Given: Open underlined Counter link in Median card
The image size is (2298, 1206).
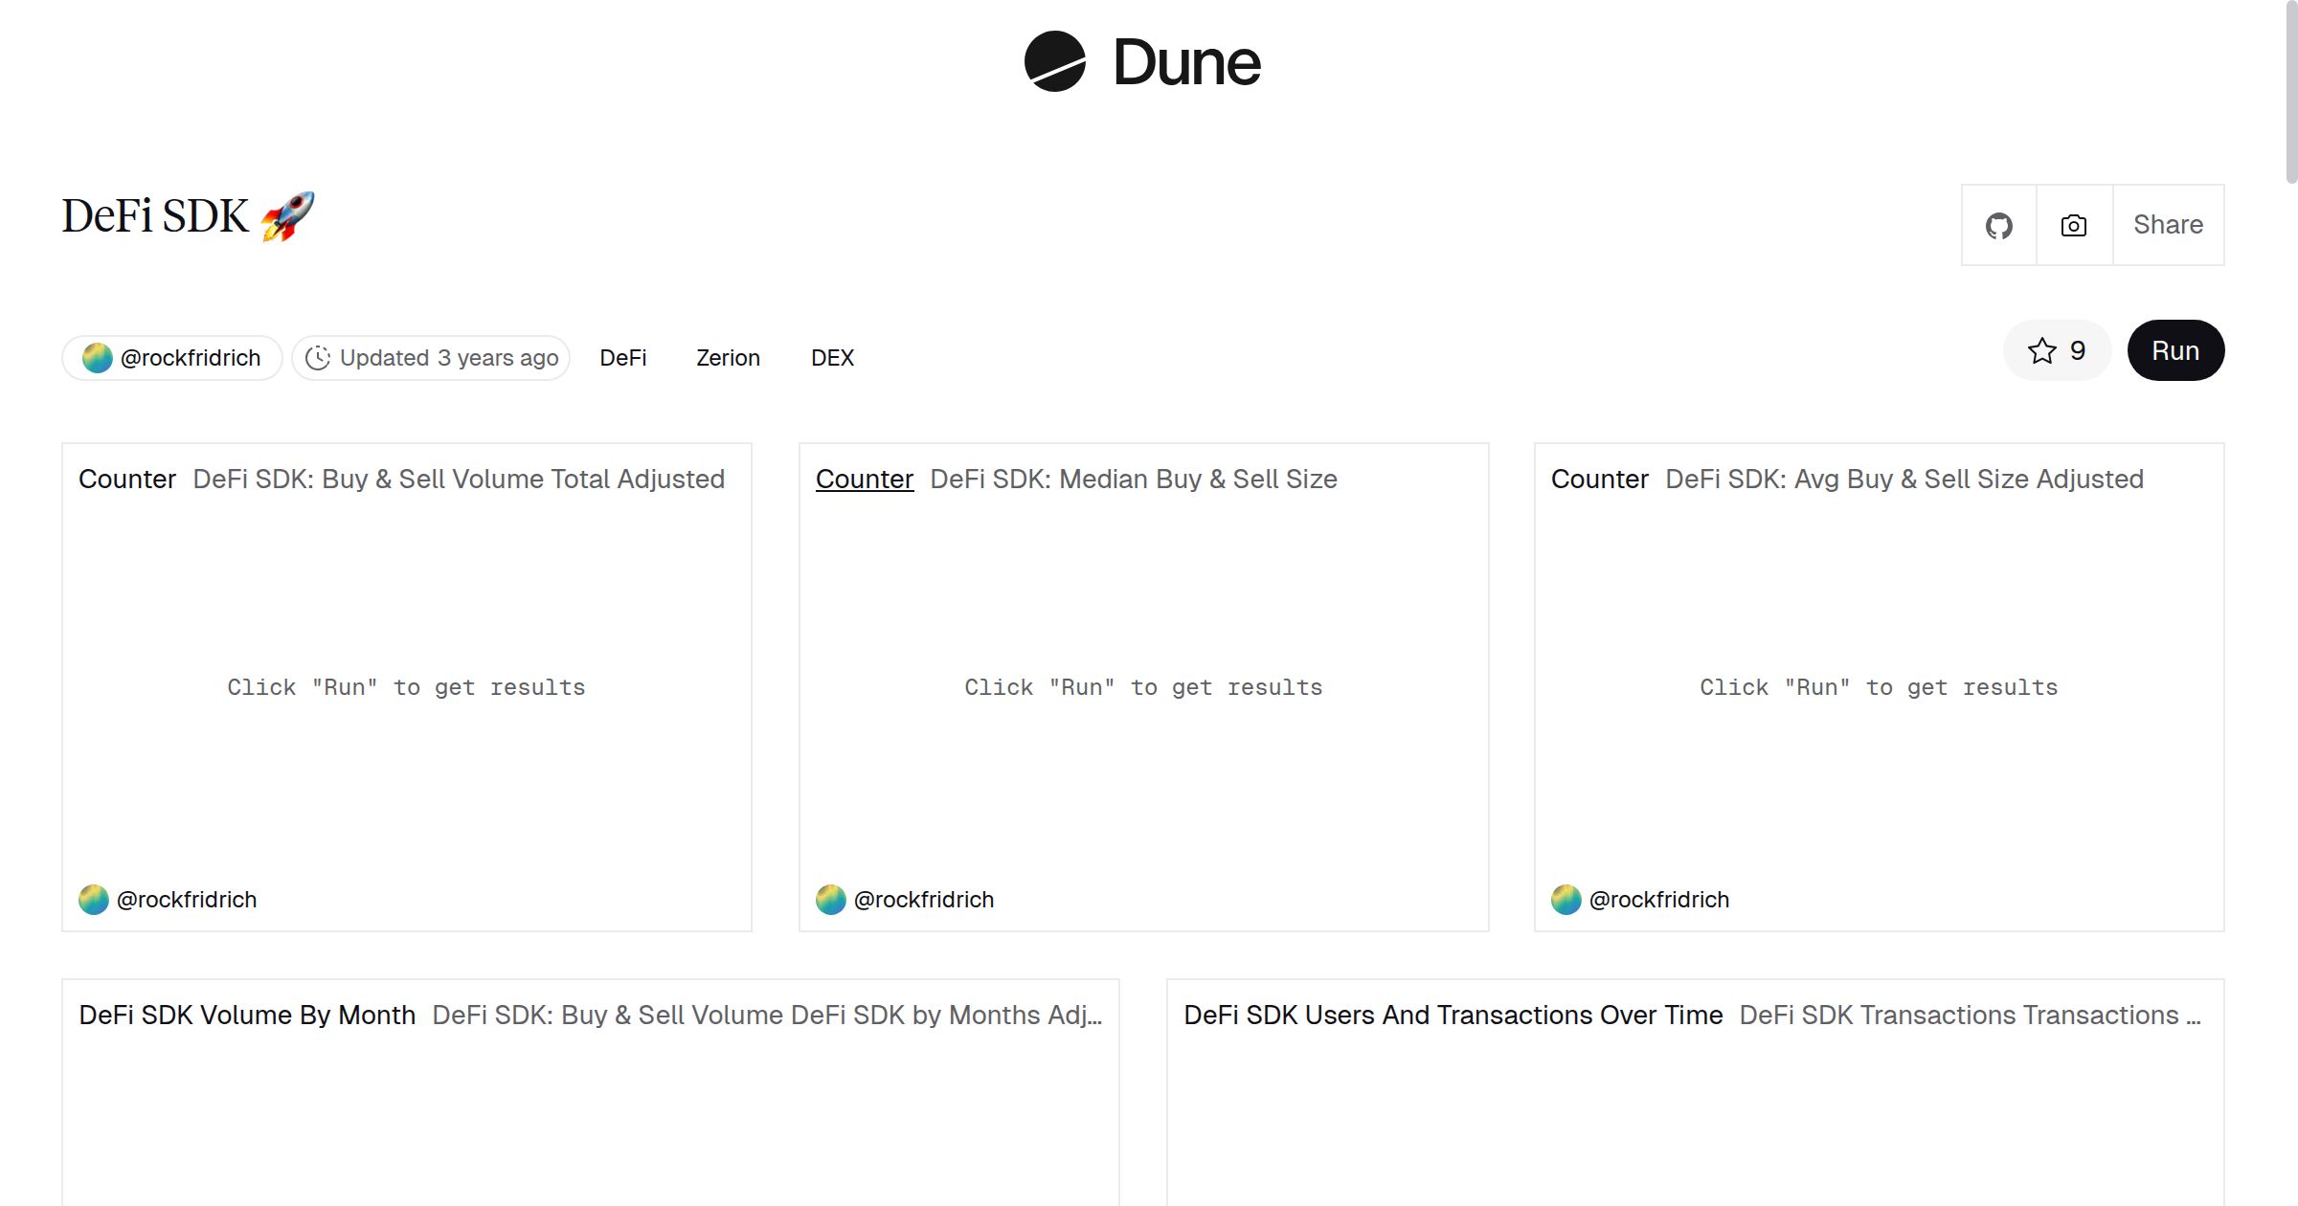Looking at the screenshot, I should (864, 480).
